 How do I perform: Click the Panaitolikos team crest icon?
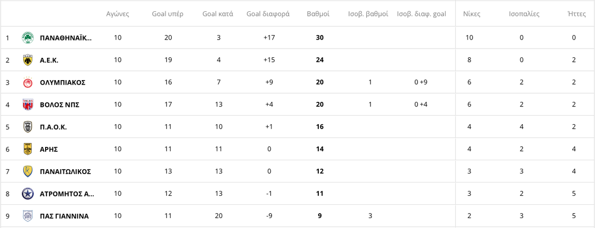[28, 171]
